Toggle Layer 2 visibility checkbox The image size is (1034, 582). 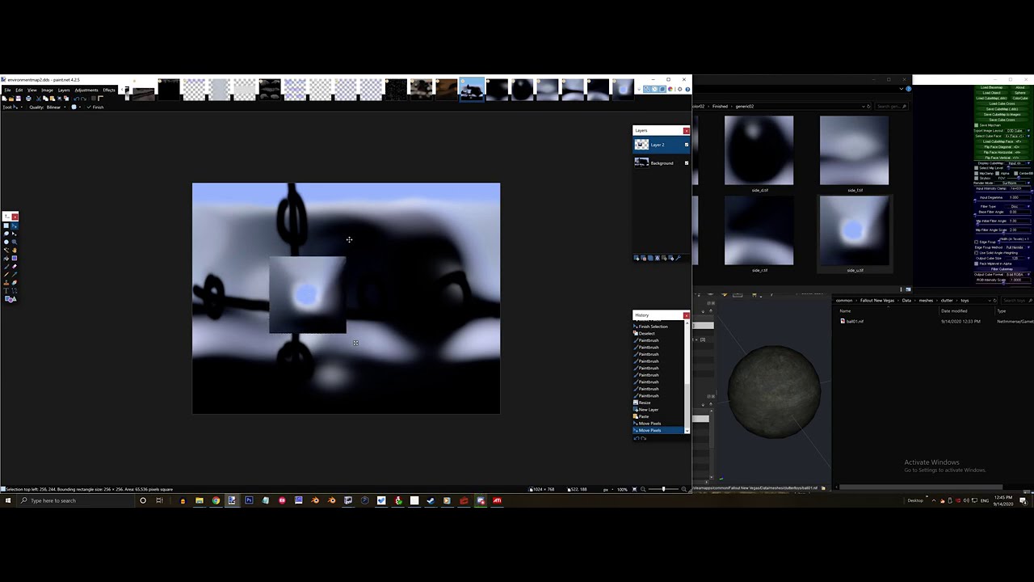(x=687, y=145)
